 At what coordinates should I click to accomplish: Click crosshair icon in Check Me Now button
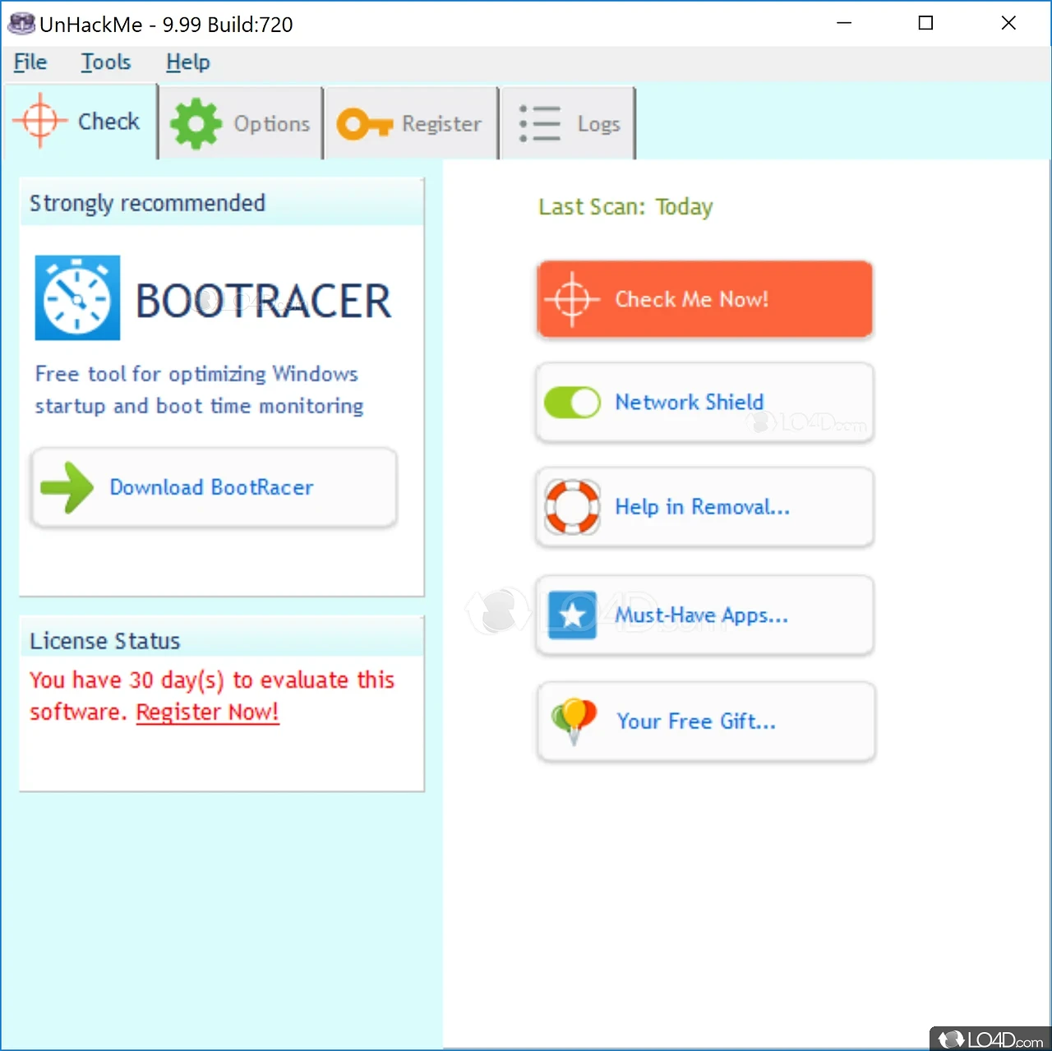coord(572,299)
